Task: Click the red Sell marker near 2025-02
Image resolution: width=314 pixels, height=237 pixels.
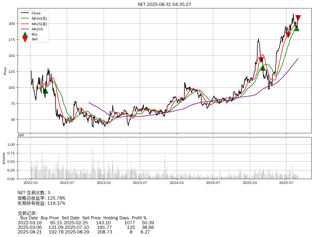Action: pos(261,60)
